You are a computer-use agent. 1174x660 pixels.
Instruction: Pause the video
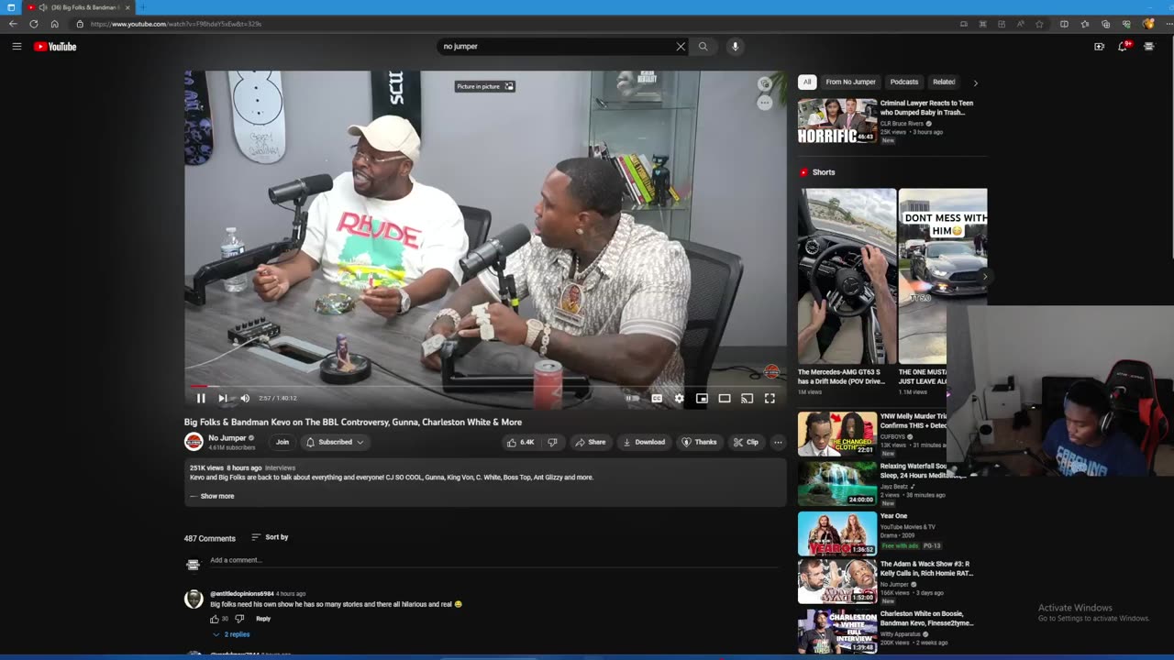(201, 398)
